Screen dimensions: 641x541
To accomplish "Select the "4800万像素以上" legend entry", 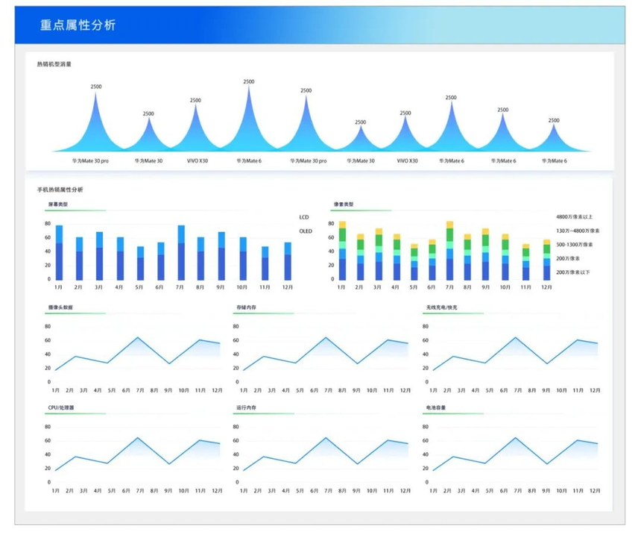I will coord(574,217).
